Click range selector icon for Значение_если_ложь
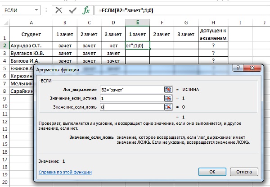 (x=168, y=107)
